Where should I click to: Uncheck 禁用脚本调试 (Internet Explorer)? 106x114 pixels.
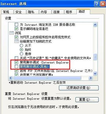[16, 62]
